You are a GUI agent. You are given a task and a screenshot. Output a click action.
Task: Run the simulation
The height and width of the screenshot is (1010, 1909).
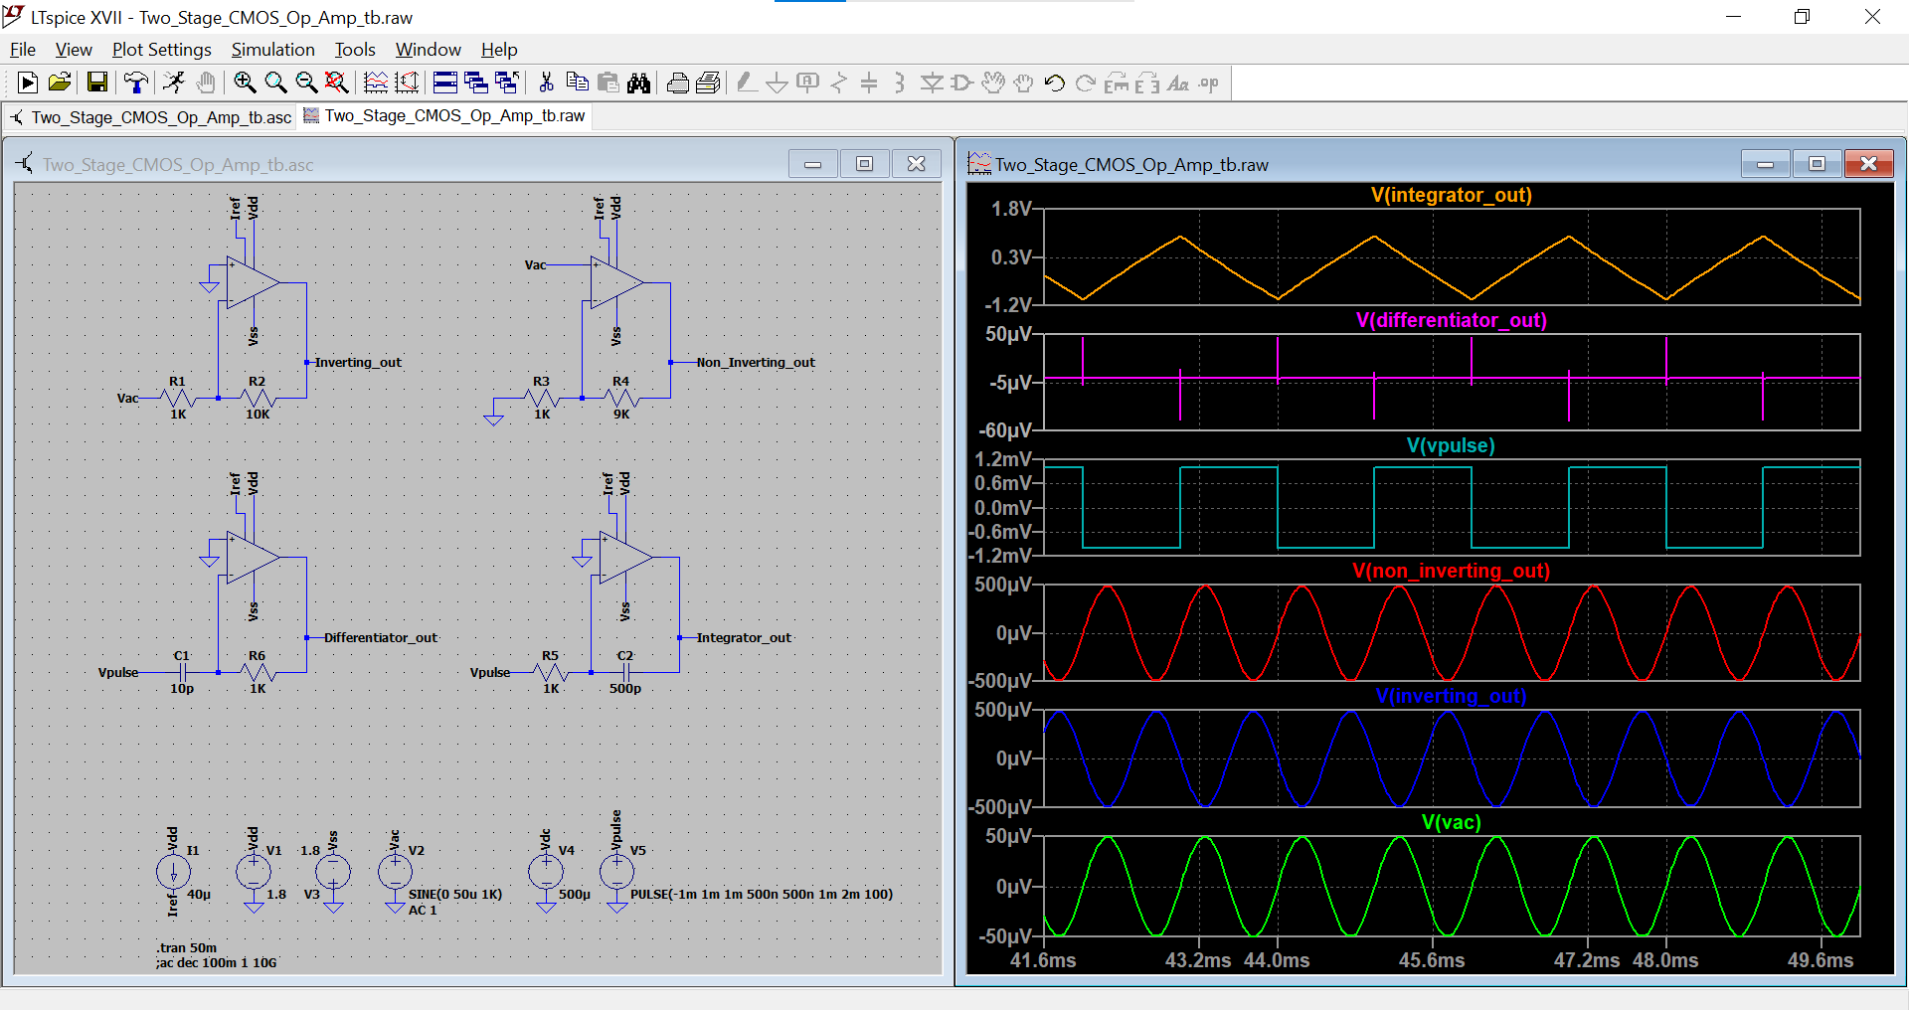click(x=27, y=83)
